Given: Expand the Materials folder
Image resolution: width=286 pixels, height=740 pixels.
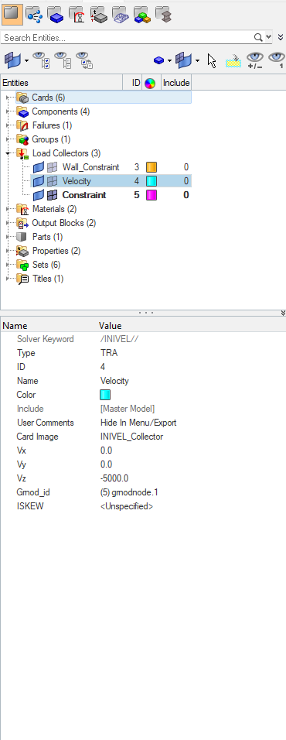Looking at the screenshot, I should (x=8, y=209).
